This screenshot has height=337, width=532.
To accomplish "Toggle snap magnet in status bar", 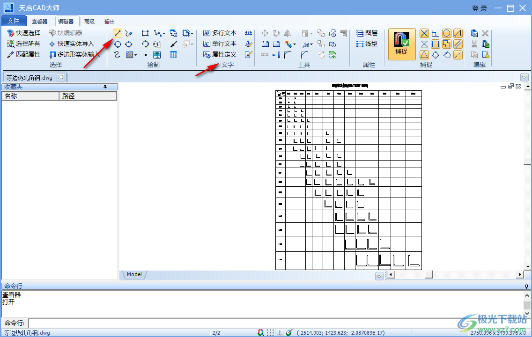I will pos(260,333).
